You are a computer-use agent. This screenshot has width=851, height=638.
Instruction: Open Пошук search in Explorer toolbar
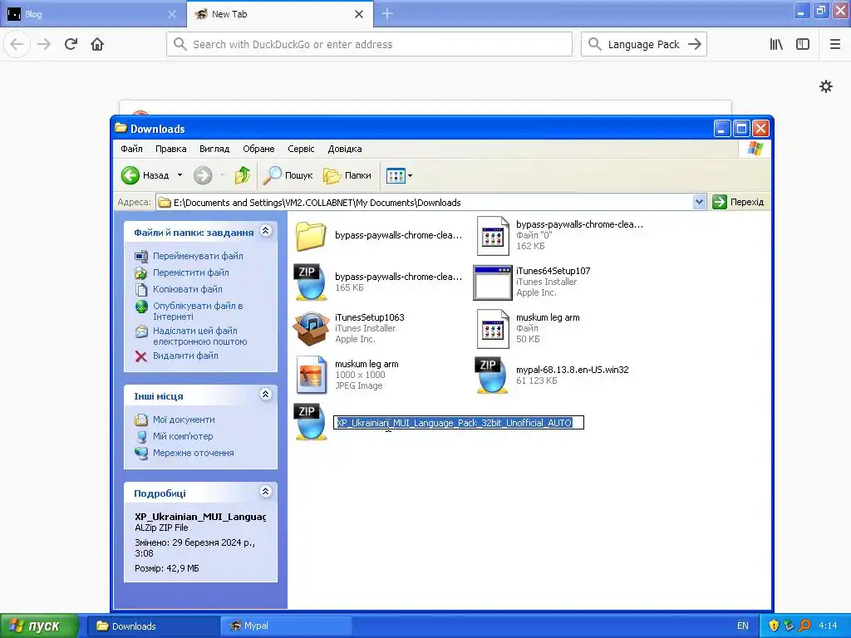288,175
